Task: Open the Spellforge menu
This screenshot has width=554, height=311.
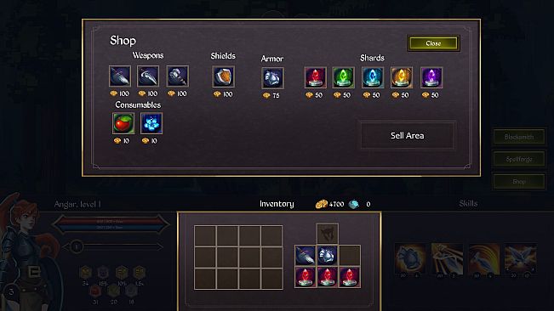Action: click(x=518, y=159)
